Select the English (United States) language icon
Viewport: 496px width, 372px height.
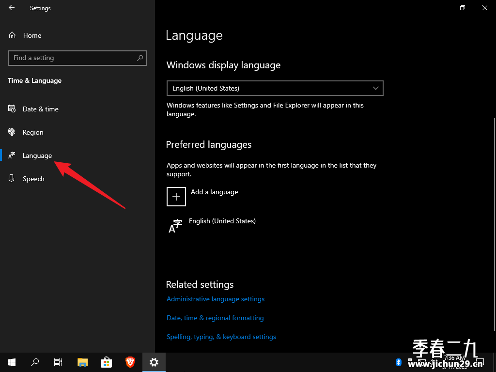175,226
